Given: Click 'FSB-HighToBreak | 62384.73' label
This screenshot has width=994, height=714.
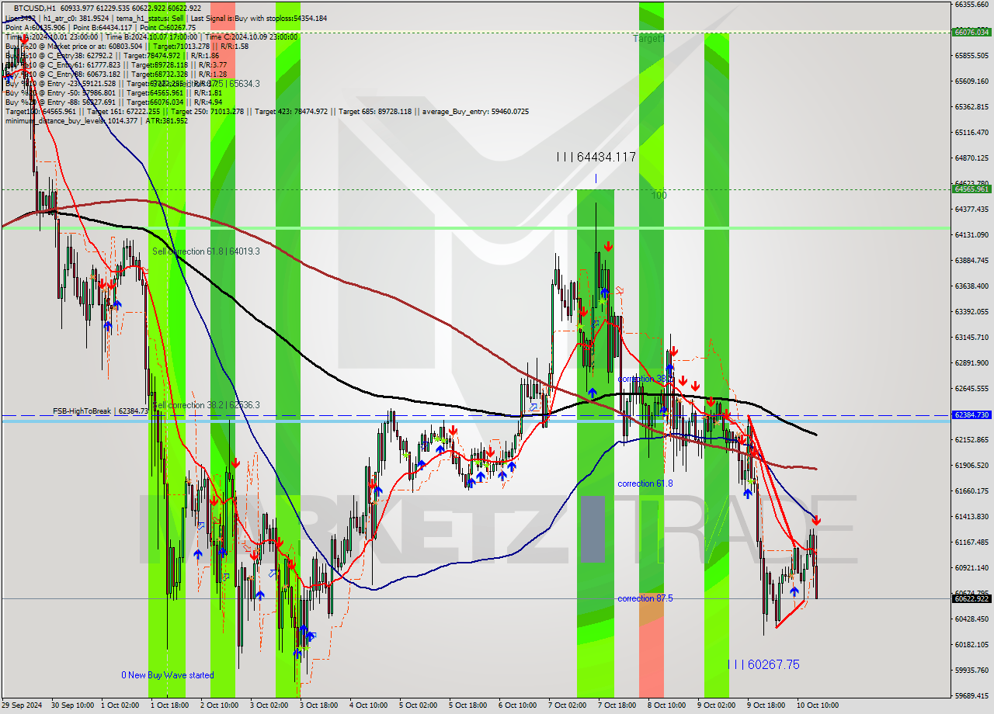Looking at the screenshot, I should 100,411.
